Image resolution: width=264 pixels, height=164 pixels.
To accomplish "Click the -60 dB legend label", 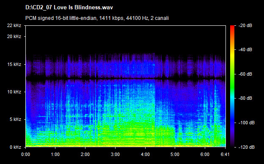I will click(x=245, y=74).
